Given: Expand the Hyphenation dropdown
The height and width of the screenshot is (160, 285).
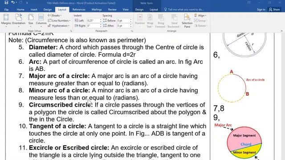Looking at the screenshot, I should (58, 26).
